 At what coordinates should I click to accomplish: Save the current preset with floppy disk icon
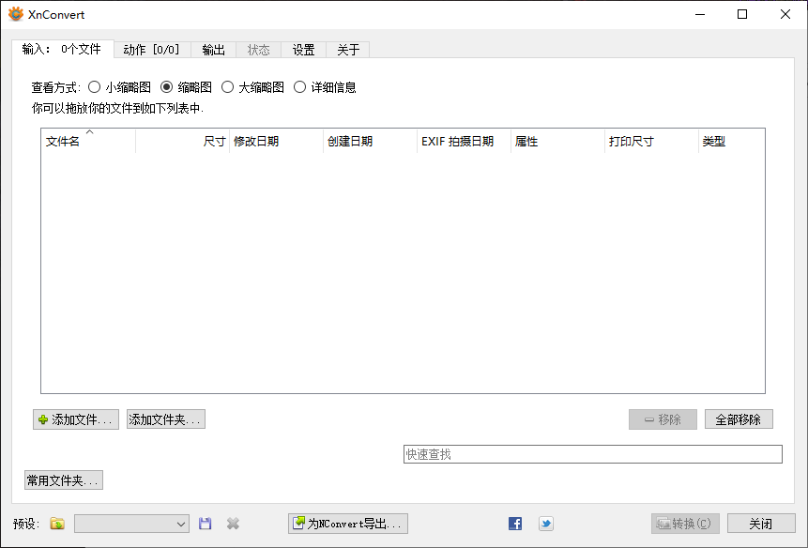[x=206, y=524]
